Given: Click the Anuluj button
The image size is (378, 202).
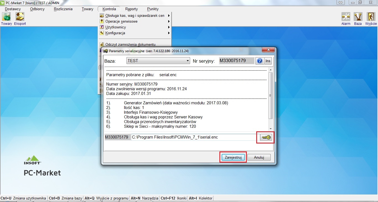Looking at the screenshot, I should (259, 157).
